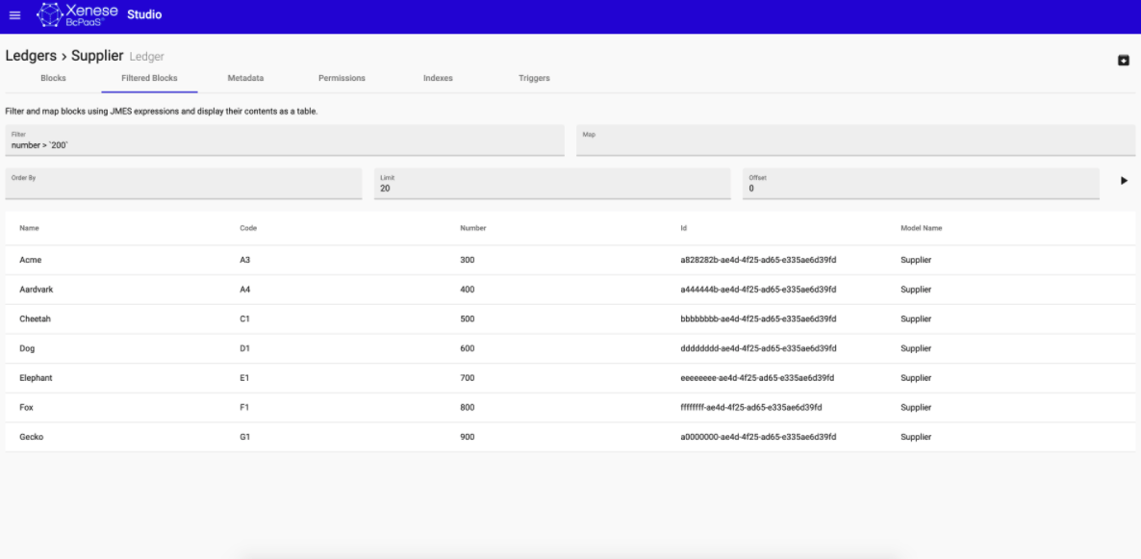Viewport: 1141px width, 559px height.
Task: Click the id starting with a828282b
Action: (x=758, y=260)
